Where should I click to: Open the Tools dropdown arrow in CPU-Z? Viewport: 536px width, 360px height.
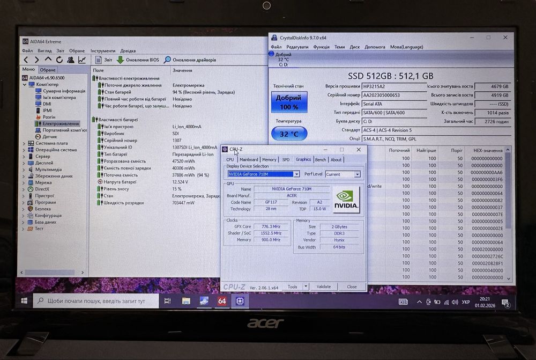(306, 286)
